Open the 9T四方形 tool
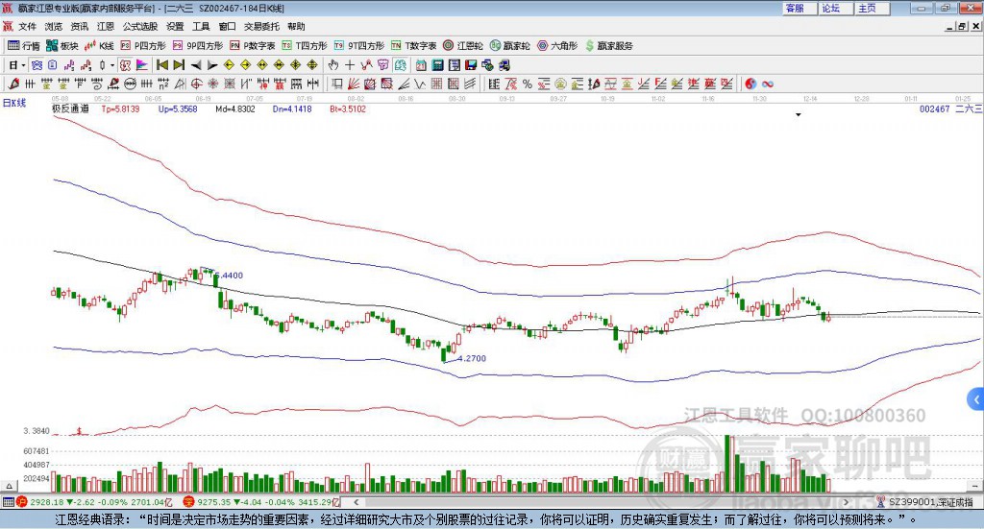Image resolution: width=984 pixels, height=529 pixels. coord(359,46)
